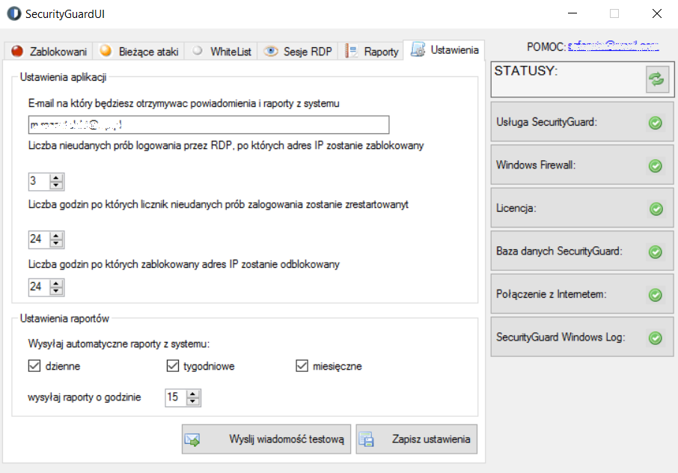The image size is (678, 473).
Task: Click Baza danych SecurityGuard status icon
Action: 656,251
